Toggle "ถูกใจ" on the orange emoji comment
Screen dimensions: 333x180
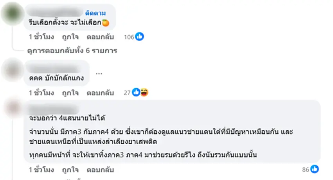pyautogui.click(x=70, y=37)
